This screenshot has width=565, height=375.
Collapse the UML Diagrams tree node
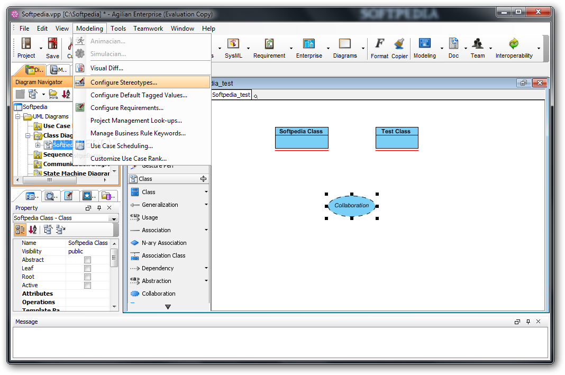[x=17, y=117]
